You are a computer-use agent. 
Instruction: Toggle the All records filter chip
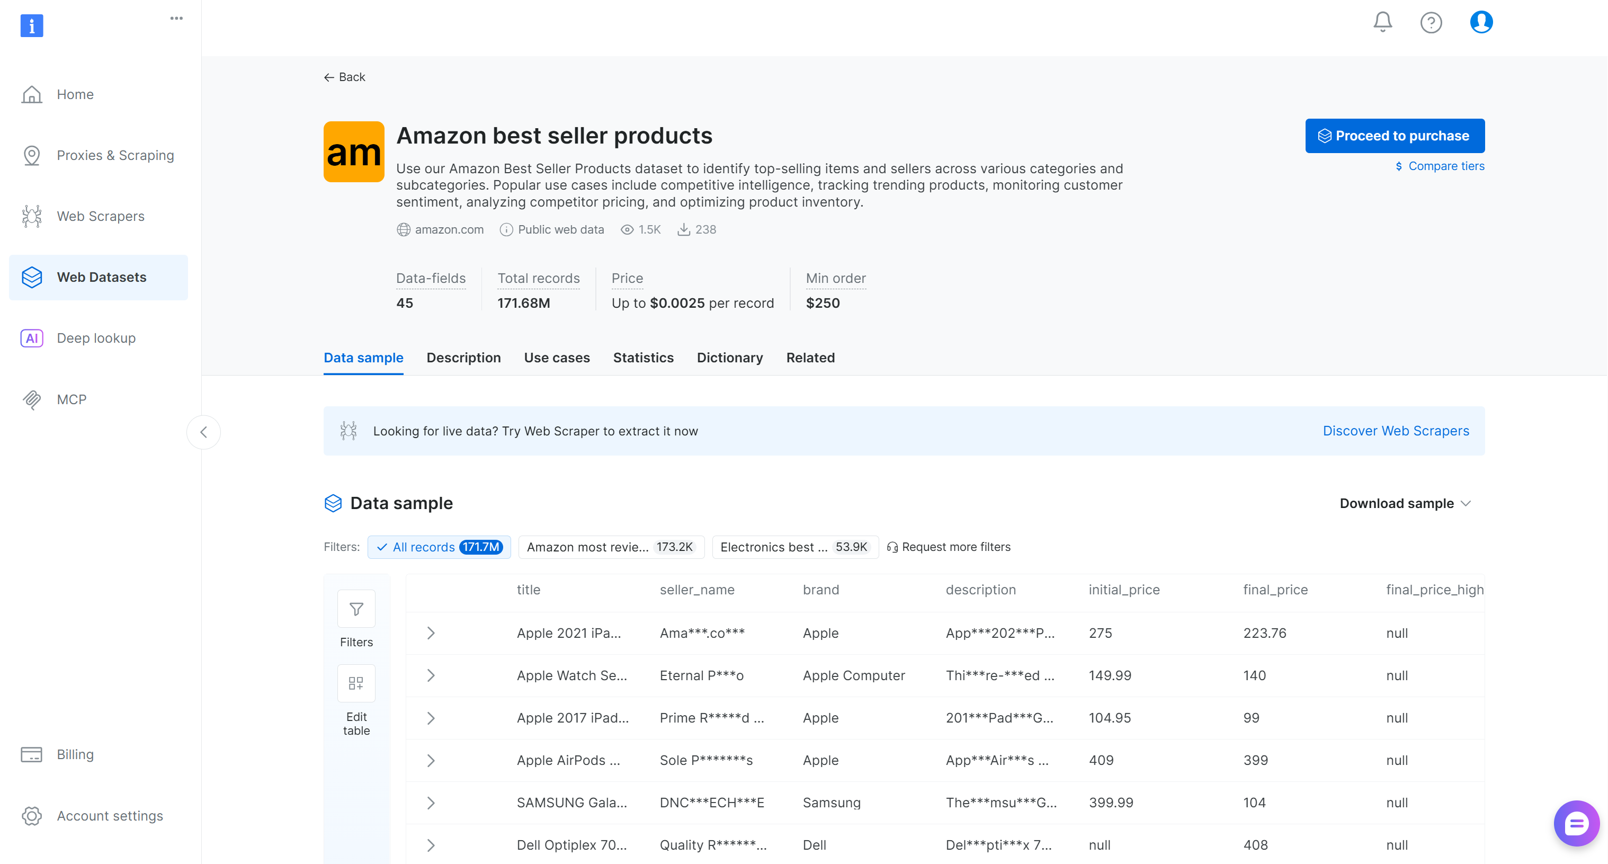[x=439, y=547]
